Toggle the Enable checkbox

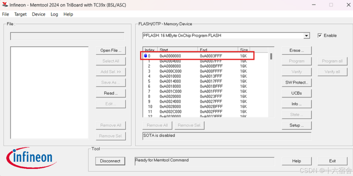(320, 36)
